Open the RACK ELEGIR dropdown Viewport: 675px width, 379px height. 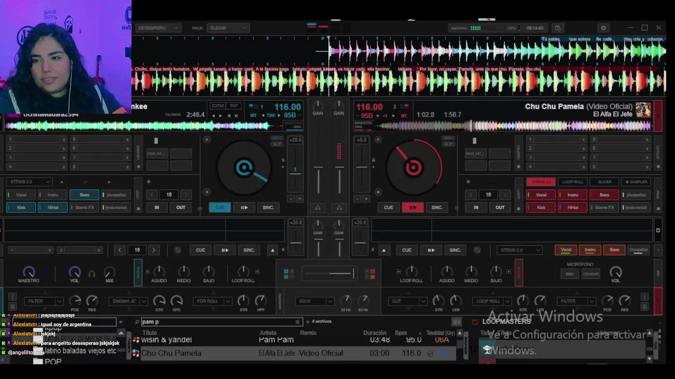click(228, 28)
